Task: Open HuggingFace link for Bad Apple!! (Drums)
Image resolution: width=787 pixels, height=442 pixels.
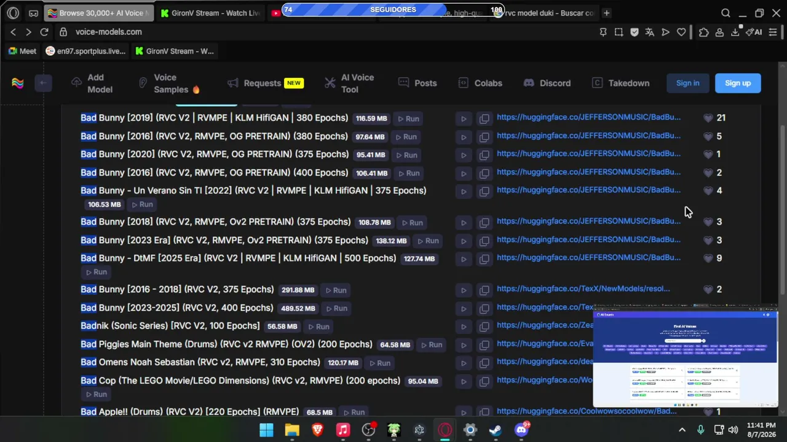Action: [x=587, y=411]
